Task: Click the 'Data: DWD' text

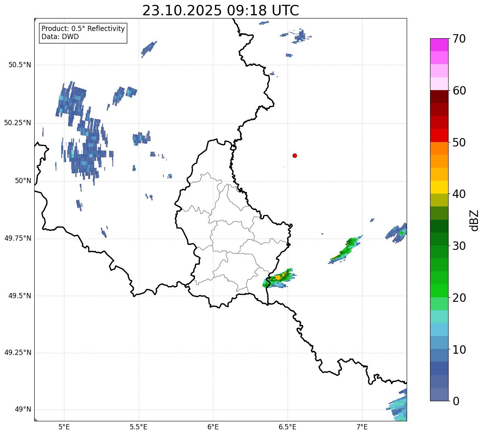Action: 60,37
